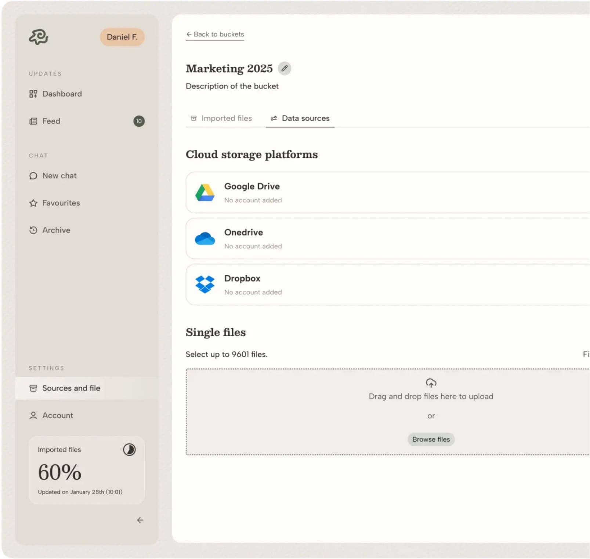Switch to the Imported files tab
This screenshot has width=590, height=559.
(221, 119)
